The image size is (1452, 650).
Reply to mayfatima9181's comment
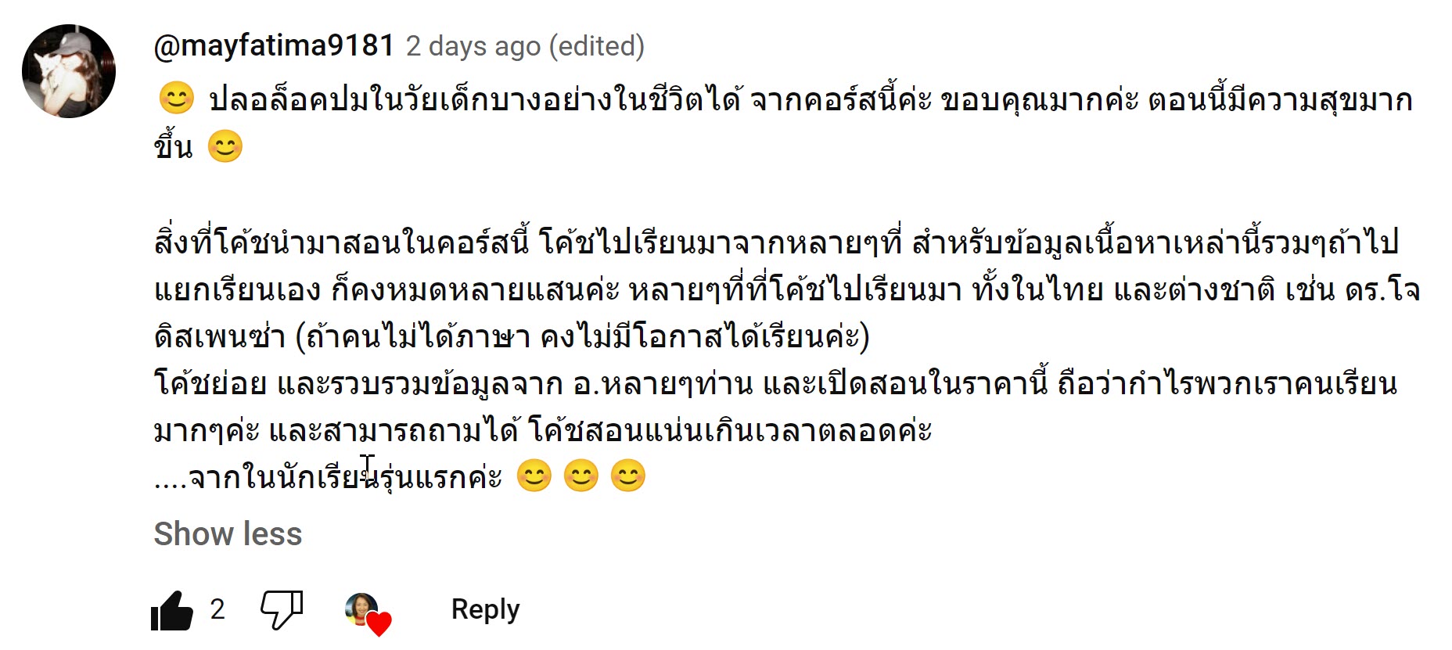point(485,609)
